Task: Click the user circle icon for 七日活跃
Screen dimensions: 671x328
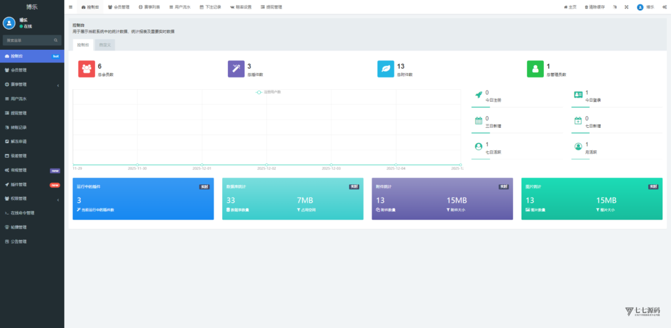Action: 478,146
